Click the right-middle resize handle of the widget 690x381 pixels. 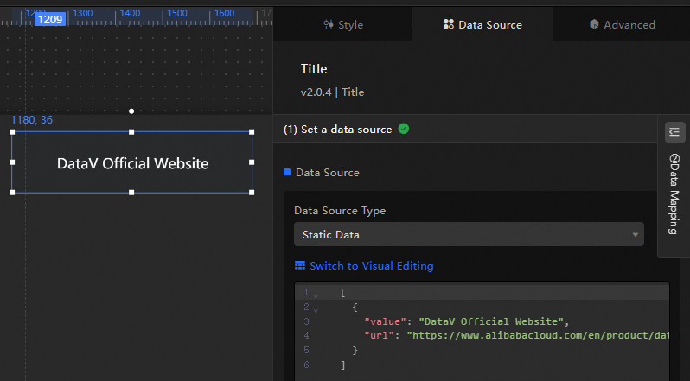(x=252, y=162)
